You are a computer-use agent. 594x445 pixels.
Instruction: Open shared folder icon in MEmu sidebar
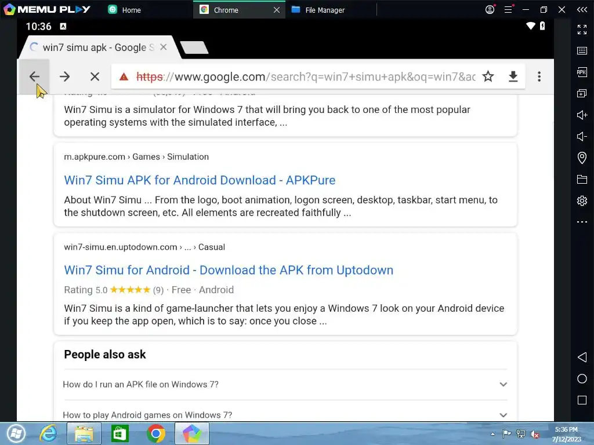582,179
